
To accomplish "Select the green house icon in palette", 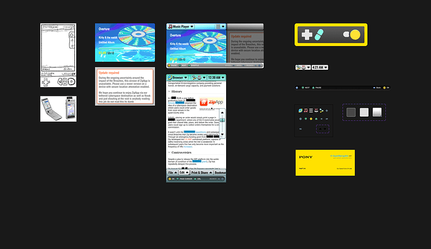I will click(316, 119).
